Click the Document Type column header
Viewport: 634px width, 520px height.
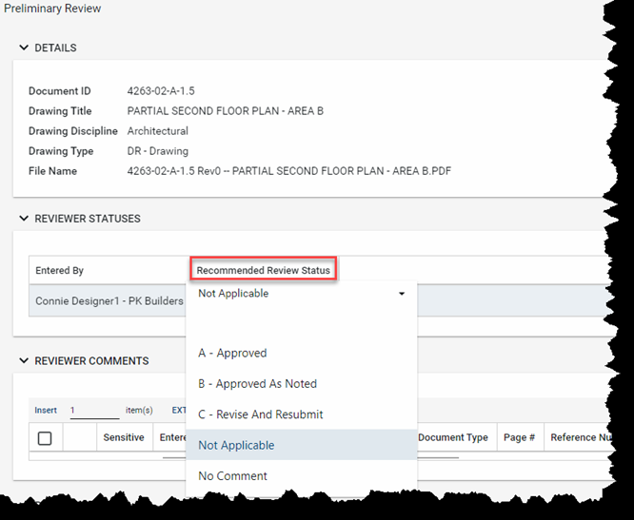453,438
